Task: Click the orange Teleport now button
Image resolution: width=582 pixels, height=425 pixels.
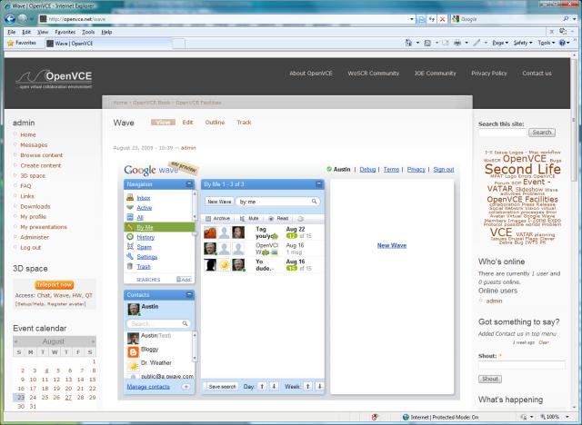Action: coord(55,284)
